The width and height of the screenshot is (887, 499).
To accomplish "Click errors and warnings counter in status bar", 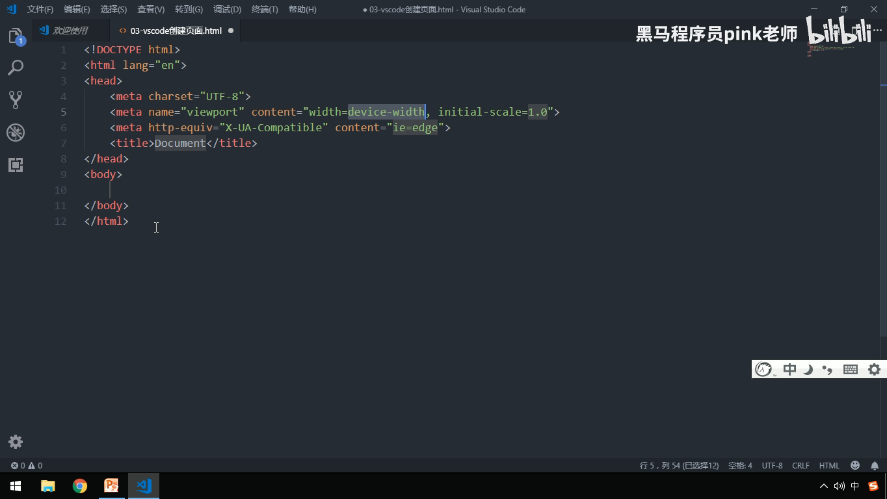I will [x=27, y=465].
